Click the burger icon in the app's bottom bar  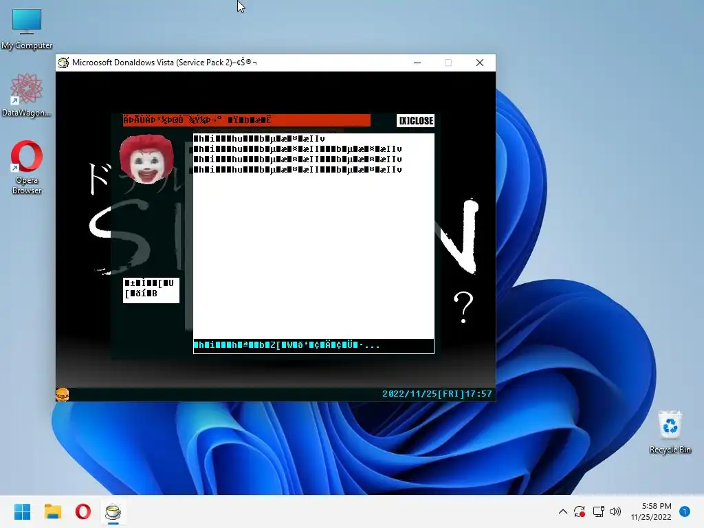(63, 394)
